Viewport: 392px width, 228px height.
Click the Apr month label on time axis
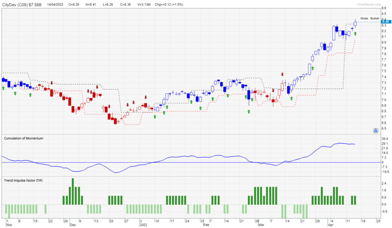tap(331, 225)
